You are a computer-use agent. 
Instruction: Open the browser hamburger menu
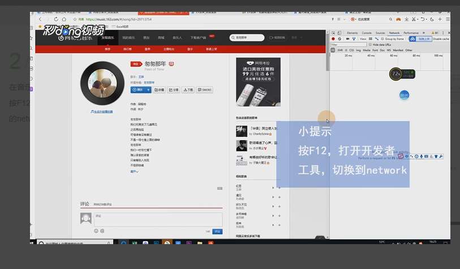pos(448,19)
